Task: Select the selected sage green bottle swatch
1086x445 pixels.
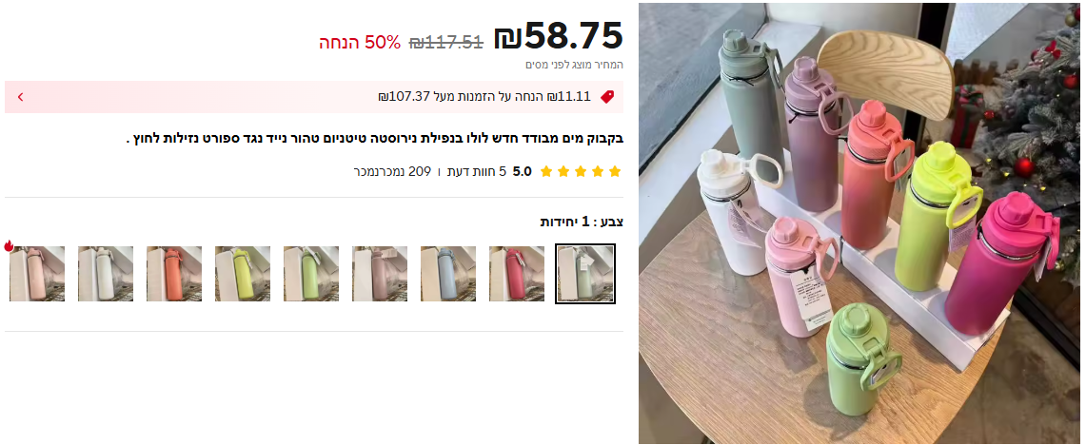Action: coord(585,273)
